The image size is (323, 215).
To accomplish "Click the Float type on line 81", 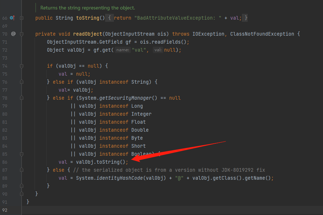I will (x=139, y=122).
